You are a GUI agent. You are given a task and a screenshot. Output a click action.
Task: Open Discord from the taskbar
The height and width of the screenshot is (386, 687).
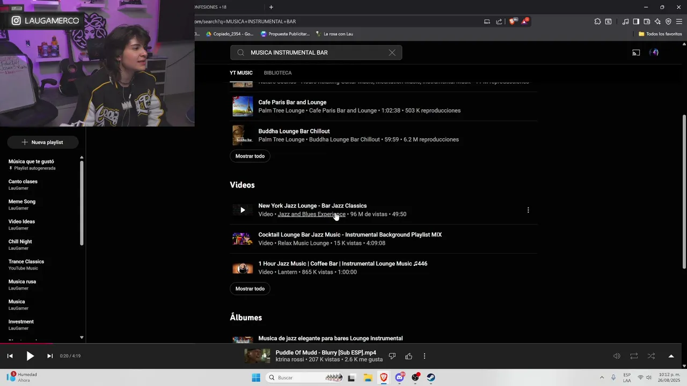pos(399,377)
